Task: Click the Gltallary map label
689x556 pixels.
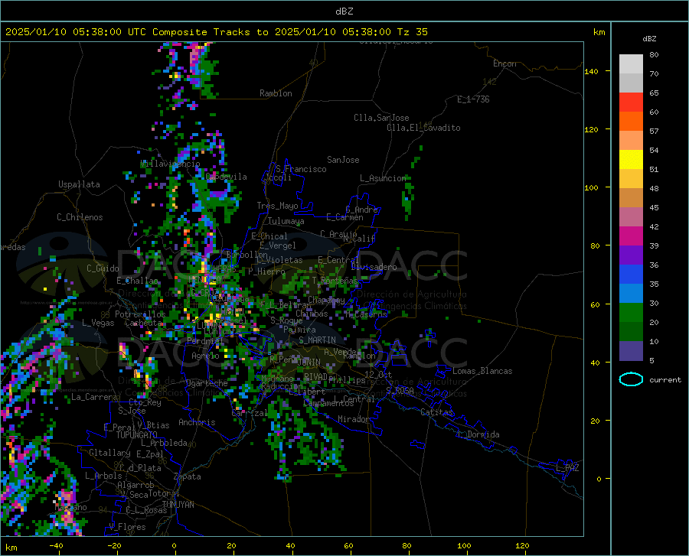Action: [109, 453]
